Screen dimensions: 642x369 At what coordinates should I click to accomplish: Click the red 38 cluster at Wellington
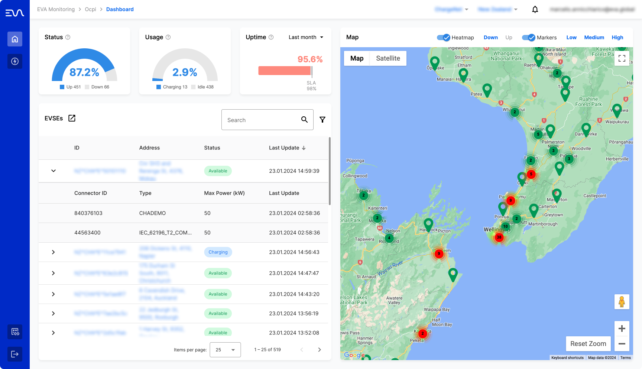click(x=499, y=237)
